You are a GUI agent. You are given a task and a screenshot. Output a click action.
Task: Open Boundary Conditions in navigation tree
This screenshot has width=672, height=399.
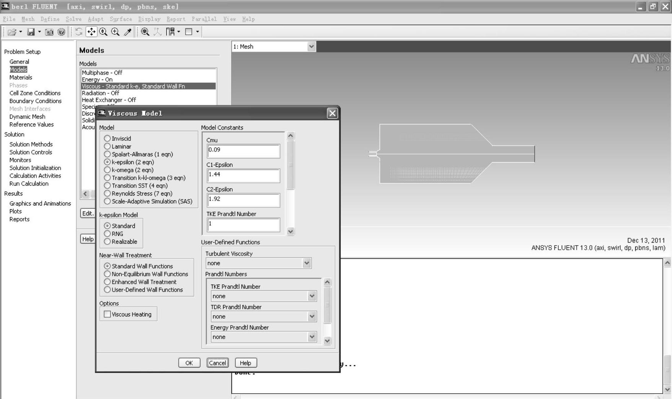click(36, 101)
